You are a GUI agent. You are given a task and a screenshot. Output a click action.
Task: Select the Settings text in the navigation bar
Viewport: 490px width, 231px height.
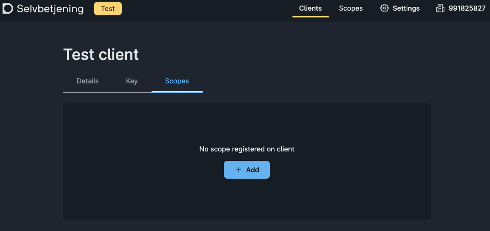(x=406, y=9)
